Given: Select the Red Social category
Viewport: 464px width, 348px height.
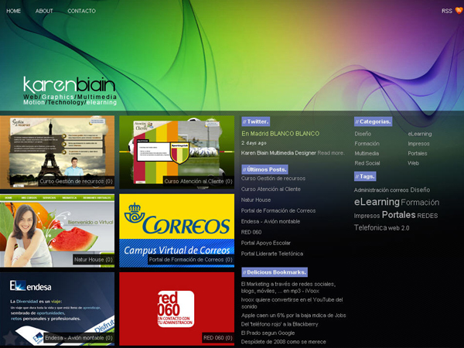Looking at the screenshot, I should coord(367,163).
